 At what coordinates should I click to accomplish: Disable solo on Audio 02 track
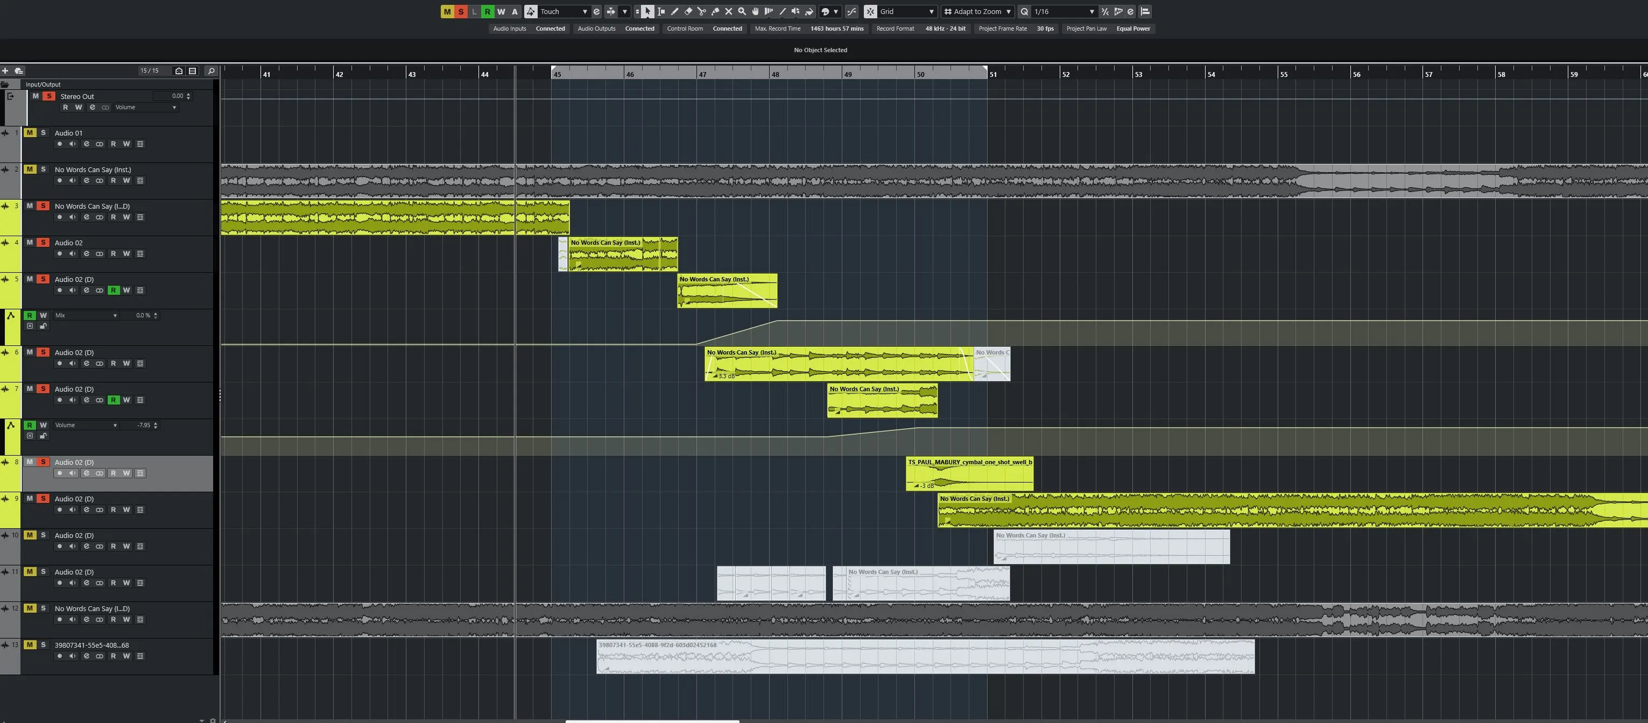(x=43, y=243)
